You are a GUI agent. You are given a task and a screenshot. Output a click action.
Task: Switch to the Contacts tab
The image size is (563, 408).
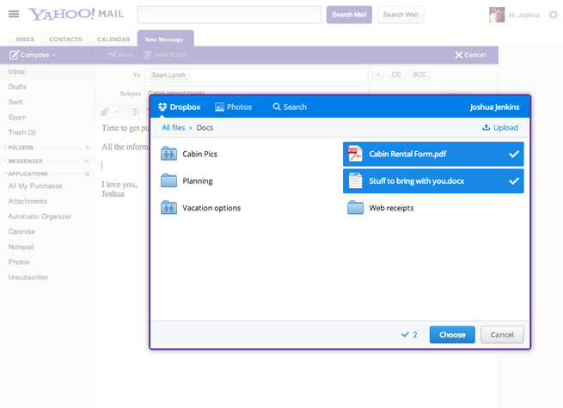click(x=65, y=40)
